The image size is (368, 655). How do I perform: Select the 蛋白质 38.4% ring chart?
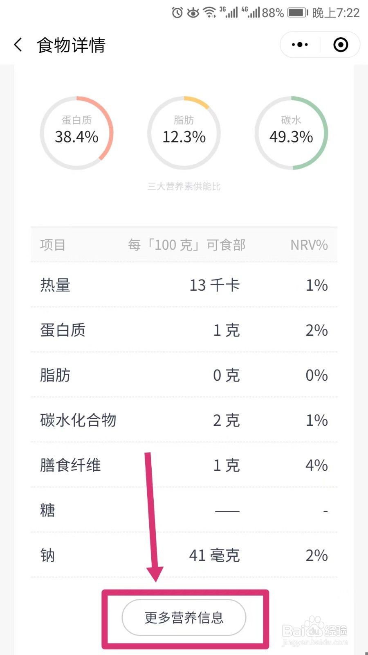[76, 133]
